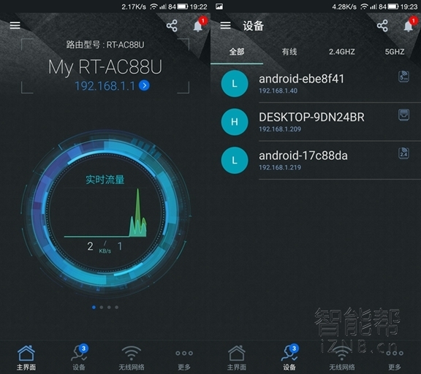Viewport: 421px width, 374px height.
Task: Switch to 有线 tab
Action: click(289, 52)
